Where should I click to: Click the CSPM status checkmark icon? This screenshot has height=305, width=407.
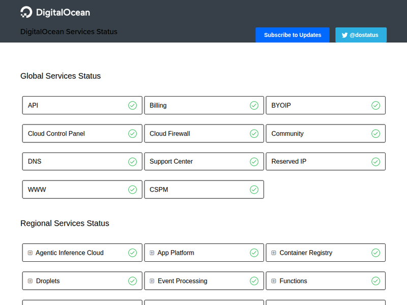point(254,190)
